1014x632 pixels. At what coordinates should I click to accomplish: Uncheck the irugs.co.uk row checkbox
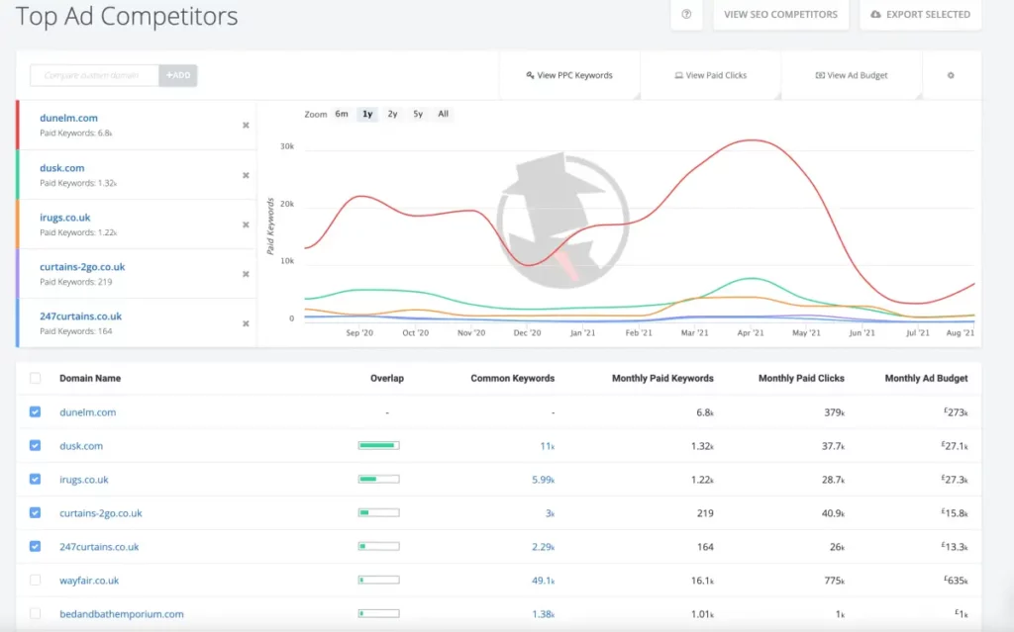pyautogui.click(x=35, y=479)
